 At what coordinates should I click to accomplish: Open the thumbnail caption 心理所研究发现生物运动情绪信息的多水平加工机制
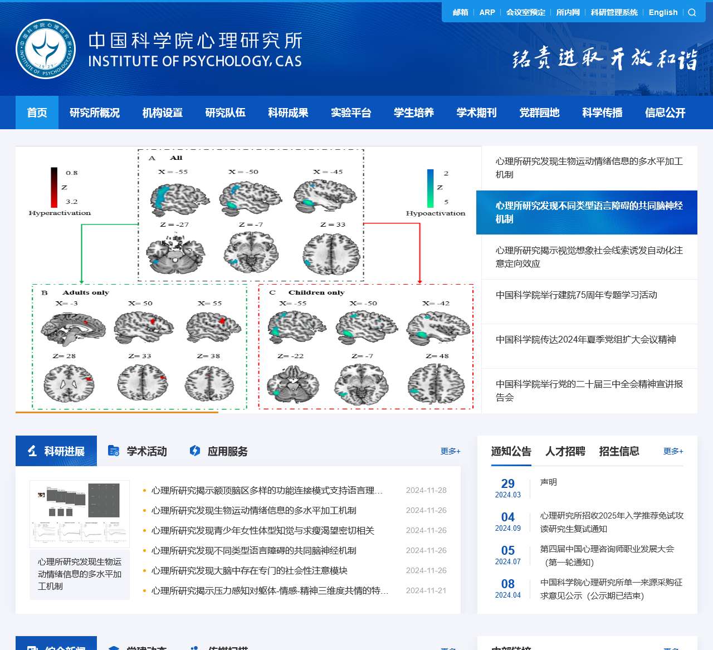(x=80, y=574)
